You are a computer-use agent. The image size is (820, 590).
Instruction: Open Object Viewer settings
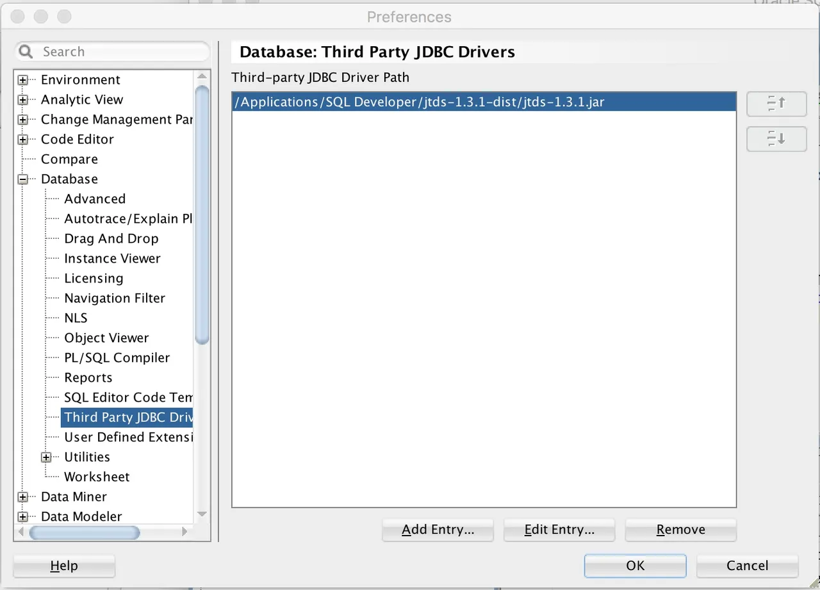tap(106, 338)
